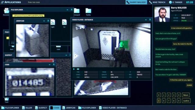195x110 pixels.
Task: Click the 'Find the code' objective text
Action: (34, 2)
